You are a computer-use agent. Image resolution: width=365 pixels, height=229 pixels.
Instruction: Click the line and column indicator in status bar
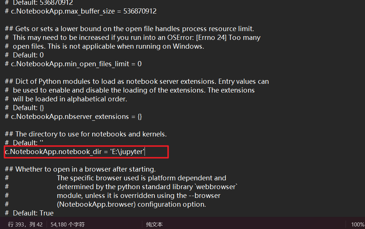click(x=25, y=224)
